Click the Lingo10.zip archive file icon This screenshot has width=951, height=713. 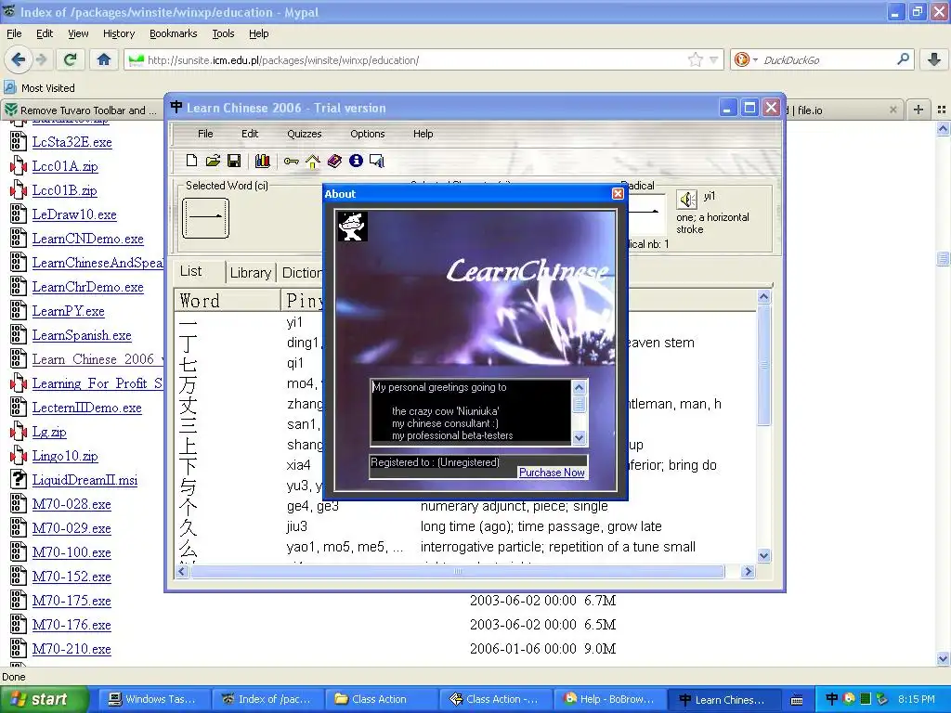[x=19, y=456]
